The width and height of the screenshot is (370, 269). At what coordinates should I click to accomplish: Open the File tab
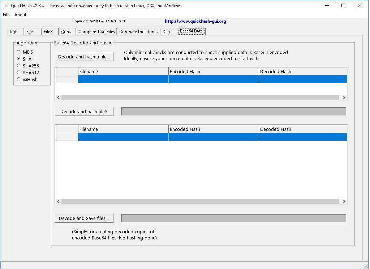coord(29,32)
